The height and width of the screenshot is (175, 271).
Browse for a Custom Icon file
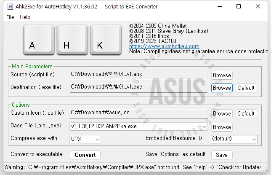click(x=222, y=114)
